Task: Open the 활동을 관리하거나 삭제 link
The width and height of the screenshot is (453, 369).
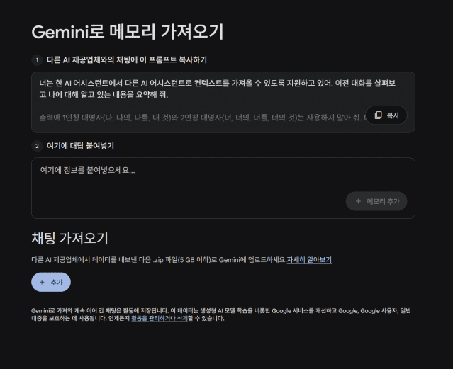Action: click(x=161, y=318)
